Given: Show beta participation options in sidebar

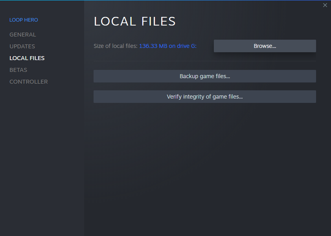Looking at the screenshot, I should 18,70.
